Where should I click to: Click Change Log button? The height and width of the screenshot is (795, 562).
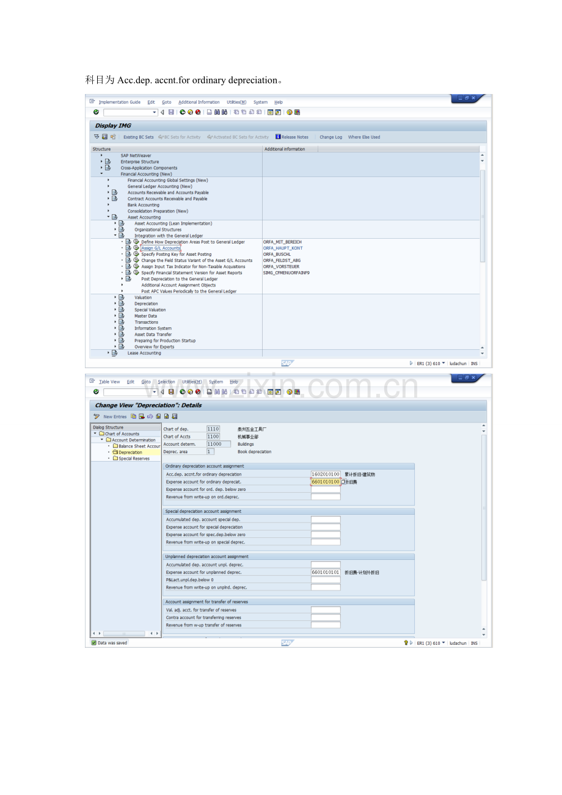[x=331, y=137]
